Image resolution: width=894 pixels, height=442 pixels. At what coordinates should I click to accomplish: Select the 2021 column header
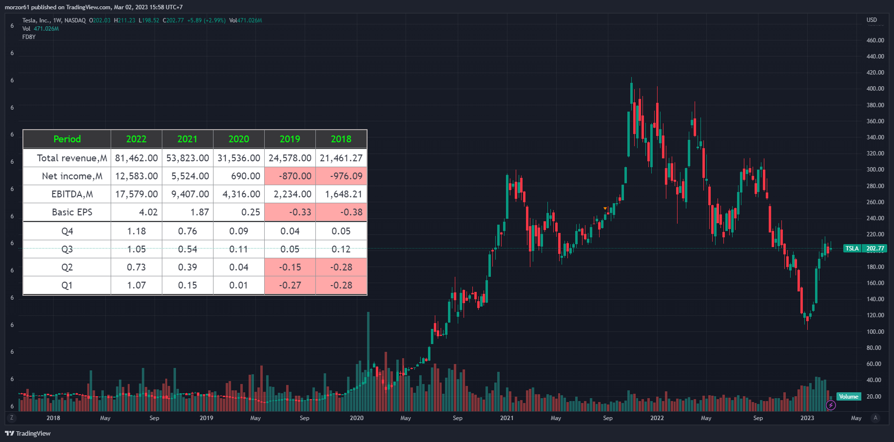pyautogui.click(x=188, y=139)
